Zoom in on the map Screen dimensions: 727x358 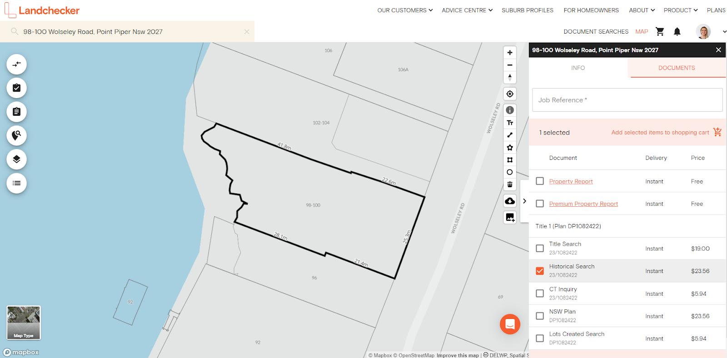coord(510,53)
